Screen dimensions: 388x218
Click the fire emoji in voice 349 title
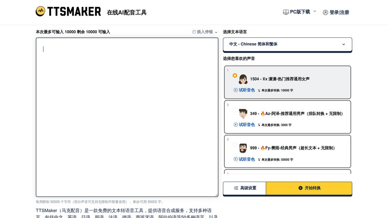[x=263, y=114]
